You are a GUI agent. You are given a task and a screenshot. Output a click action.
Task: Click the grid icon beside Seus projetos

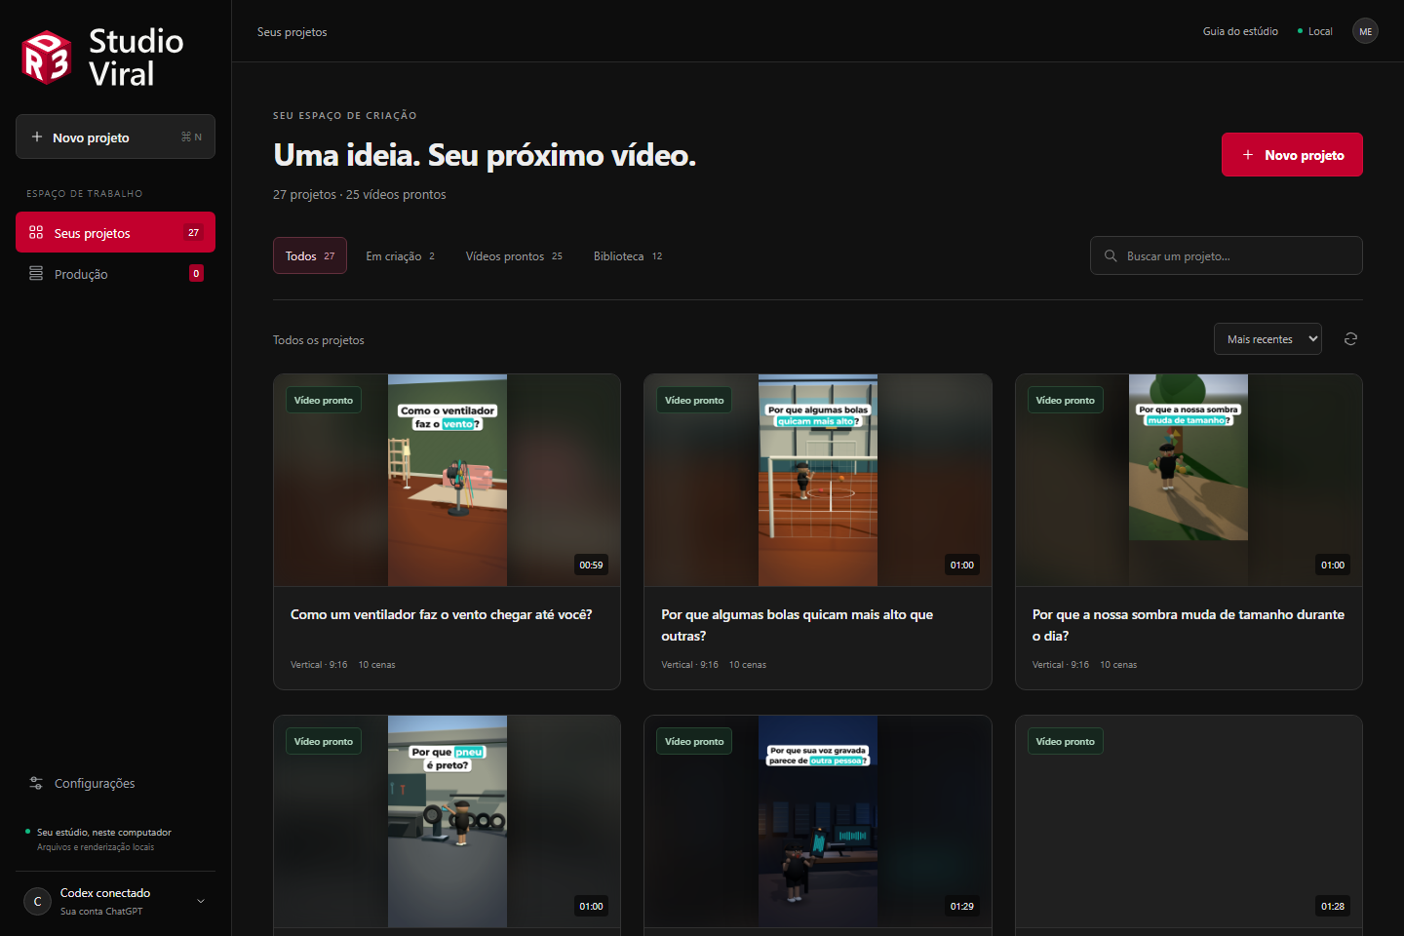[x=36, y=232]
